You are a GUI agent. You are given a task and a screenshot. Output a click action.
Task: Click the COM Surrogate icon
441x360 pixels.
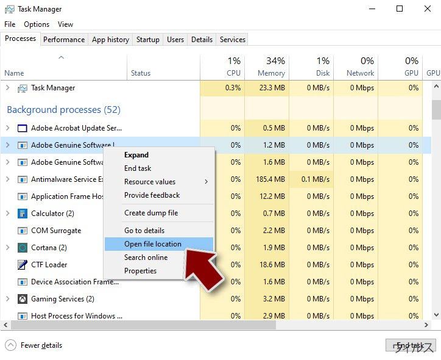[x=22, y=231]
